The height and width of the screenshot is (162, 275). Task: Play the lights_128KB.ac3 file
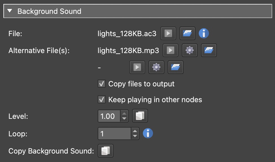click(x=168, y=34)
